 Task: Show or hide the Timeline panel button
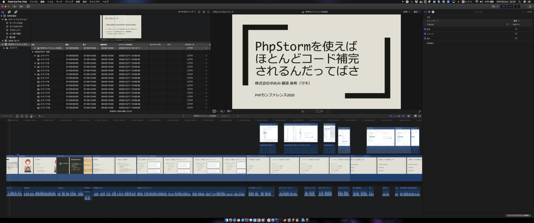coord(510,7)
